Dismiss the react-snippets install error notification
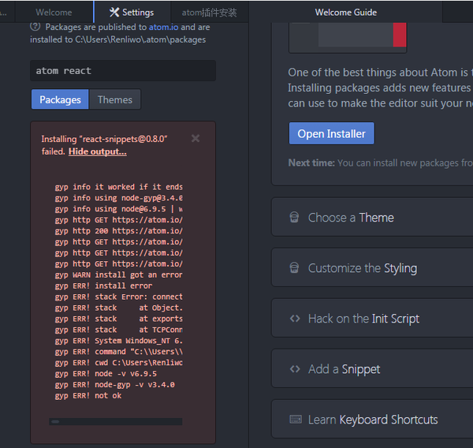Image resolution: width=473 pixels, height=448 pixels. coord(196,138)
